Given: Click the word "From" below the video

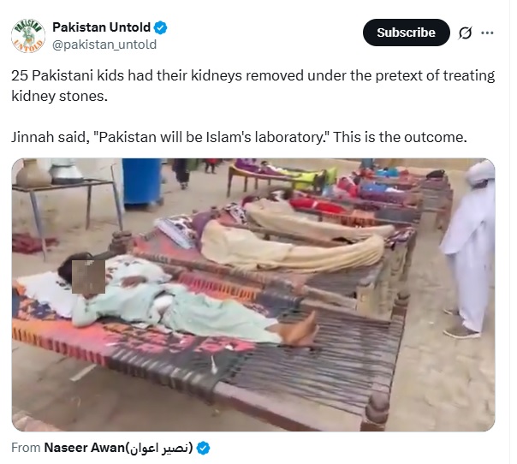Looking at the screenshot, I should tap(26, 448).
